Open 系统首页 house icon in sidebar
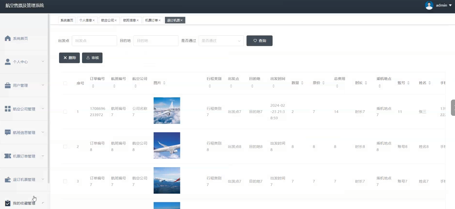The image size is (455, 209). point(8,38)
